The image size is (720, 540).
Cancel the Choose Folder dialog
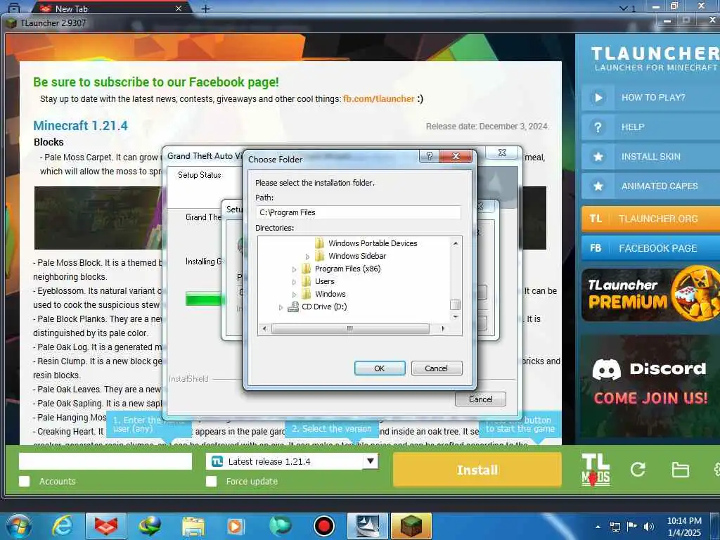tap(436, 368)
